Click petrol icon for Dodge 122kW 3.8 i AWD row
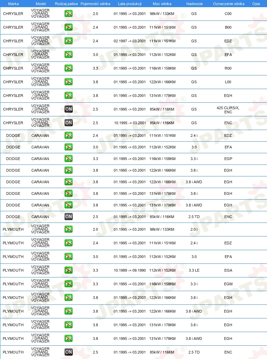 pyautogui.click(x=69, y=182)
